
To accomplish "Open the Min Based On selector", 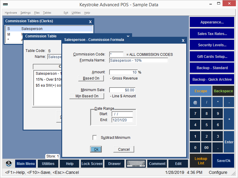I will point(87,96).
